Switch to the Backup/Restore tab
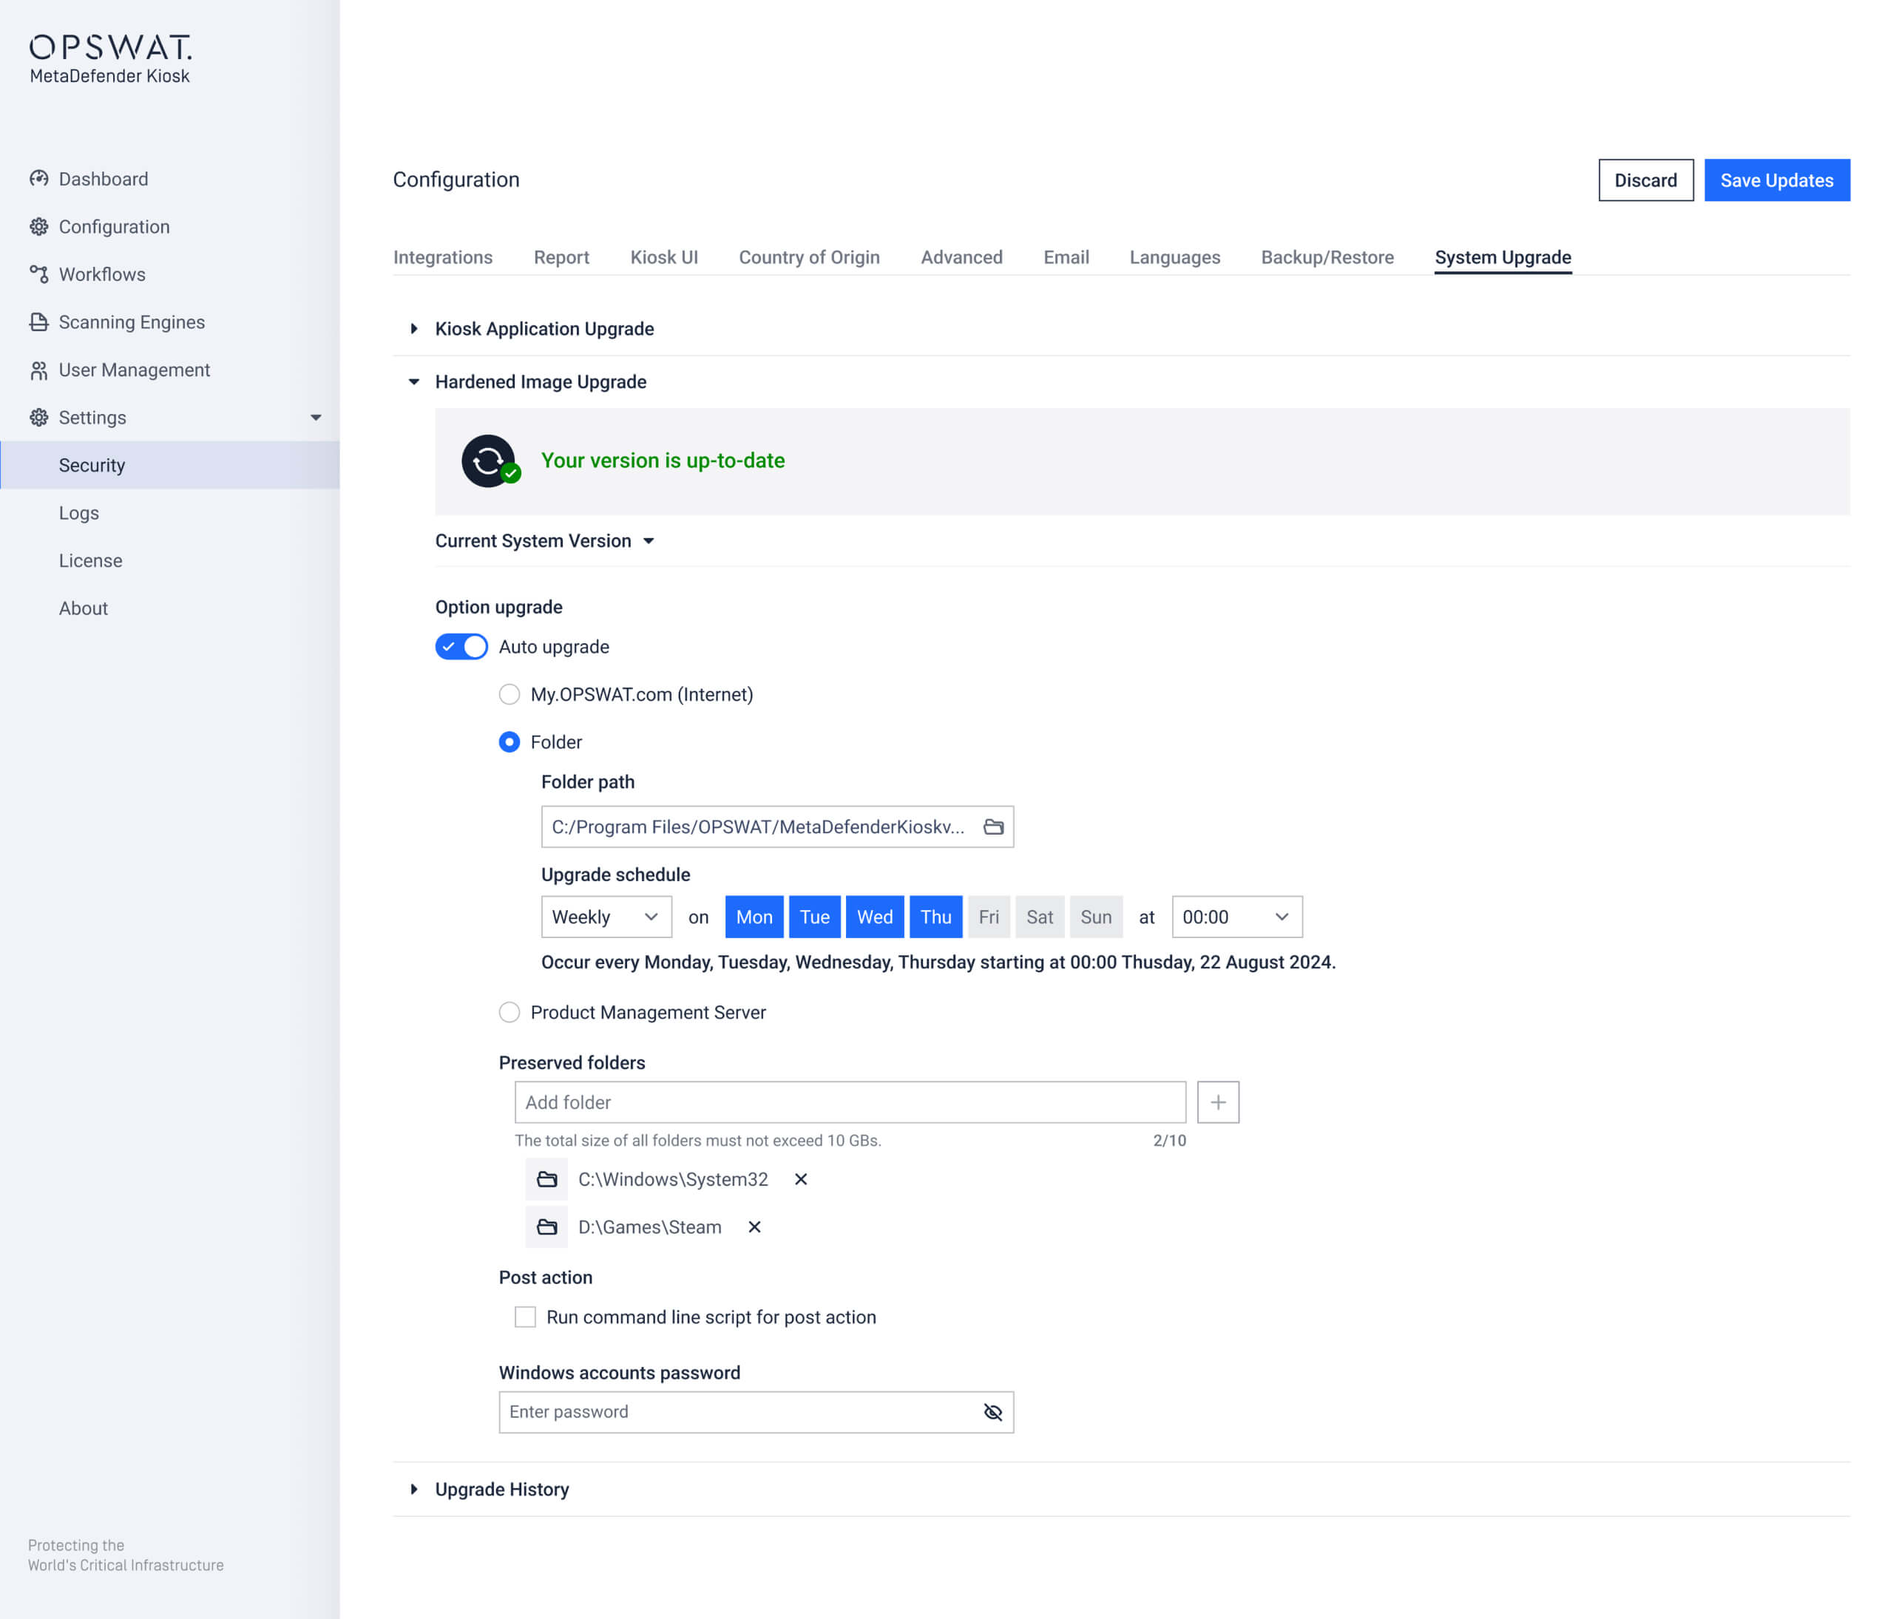The image size is (1899, 1619). point(1326,257)
